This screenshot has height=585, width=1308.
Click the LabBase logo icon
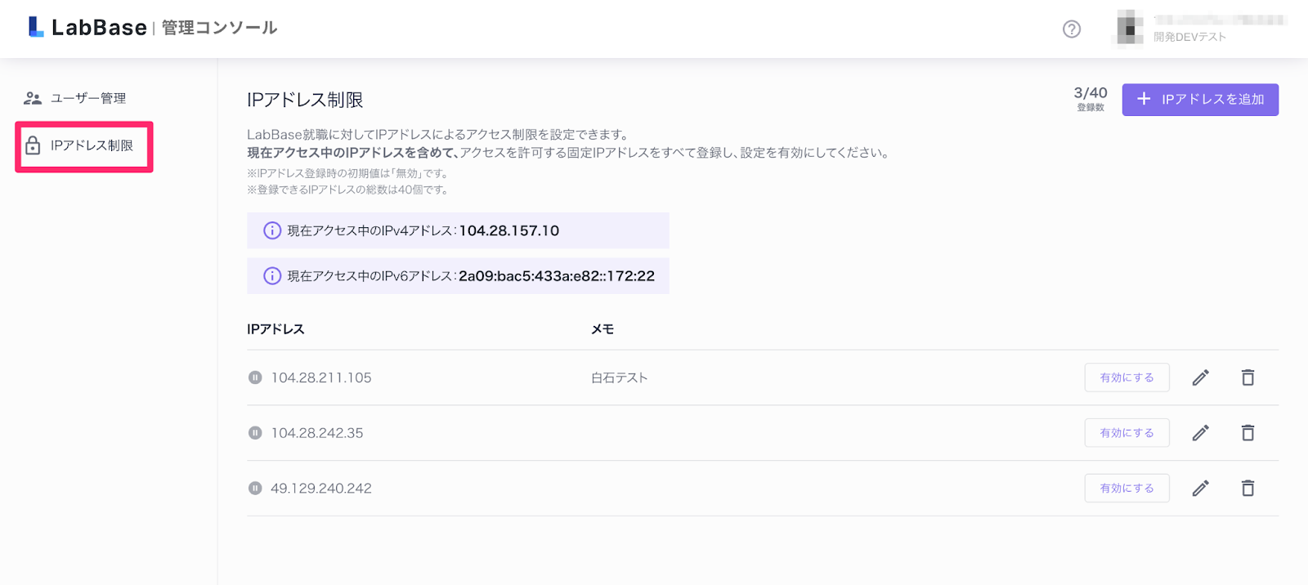point(36,27)
